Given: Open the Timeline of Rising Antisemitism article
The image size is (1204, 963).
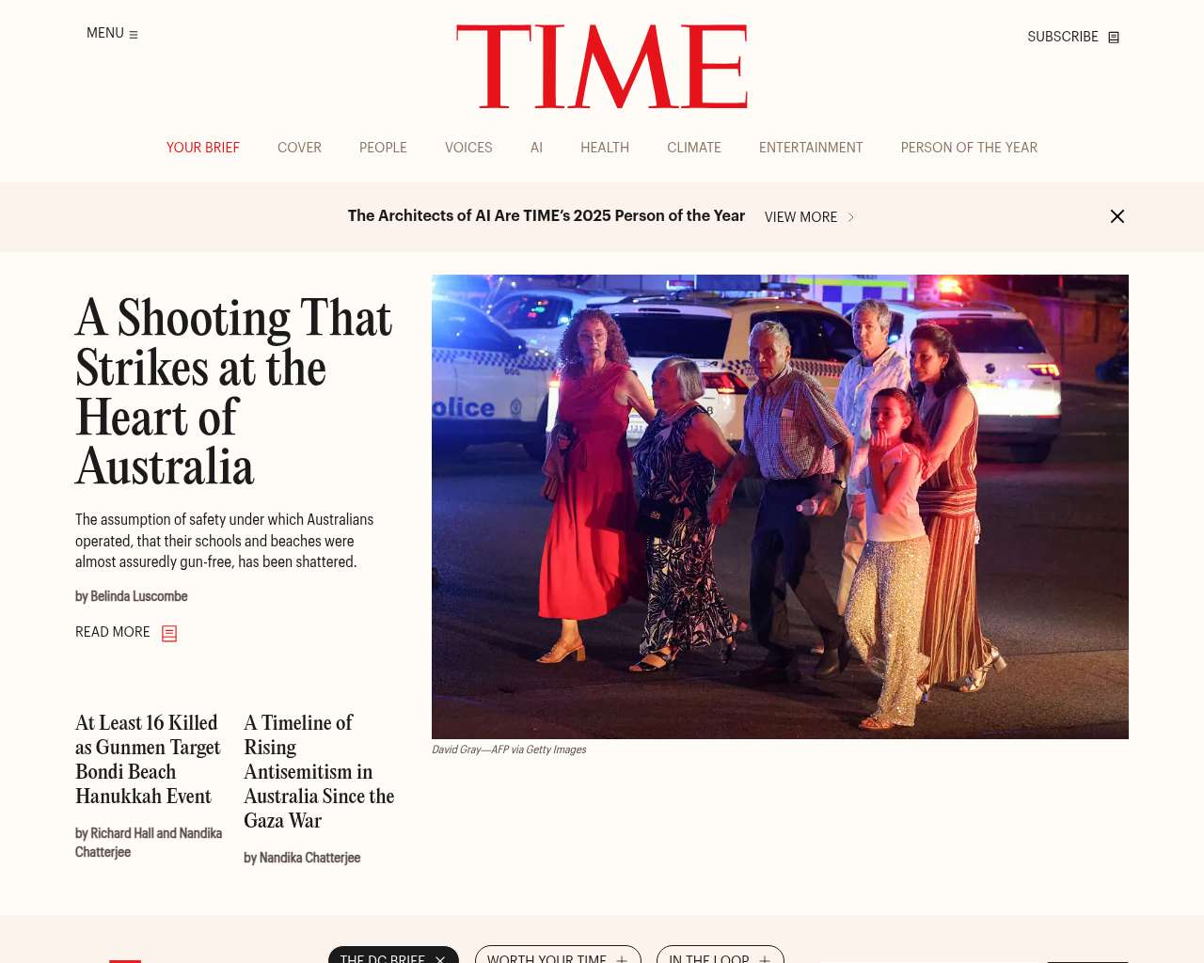Looking at the screenshot, I should (319, 771).
